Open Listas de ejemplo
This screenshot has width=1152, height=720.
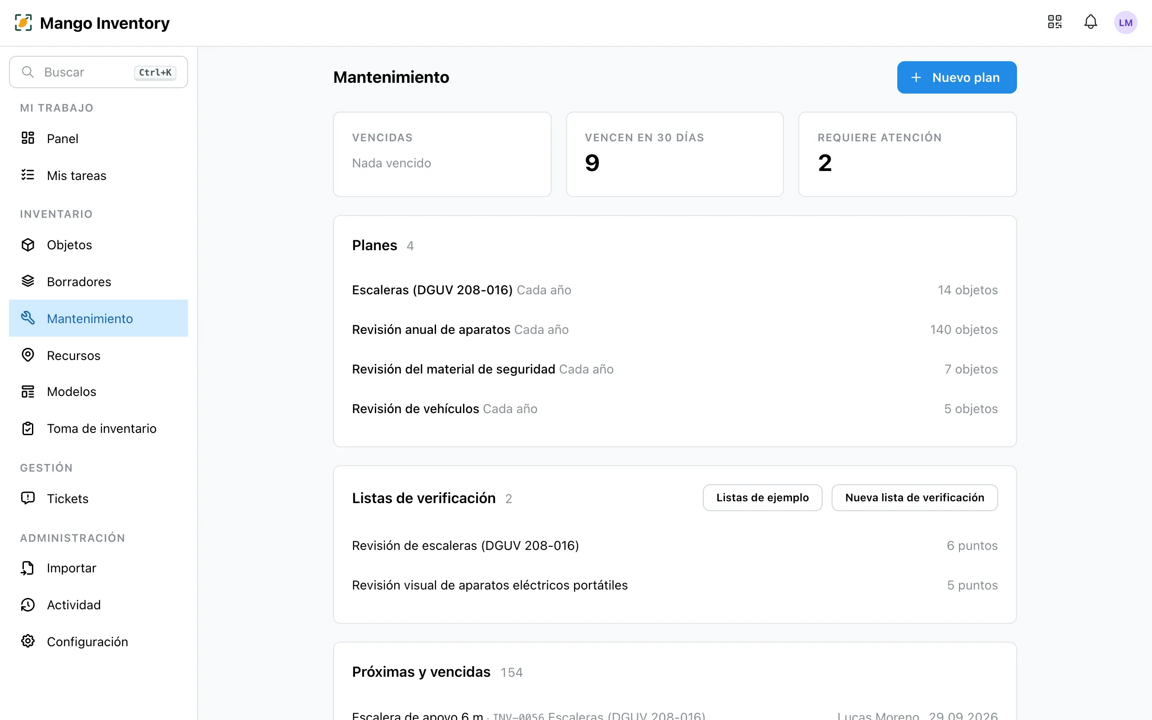[762, 498]
